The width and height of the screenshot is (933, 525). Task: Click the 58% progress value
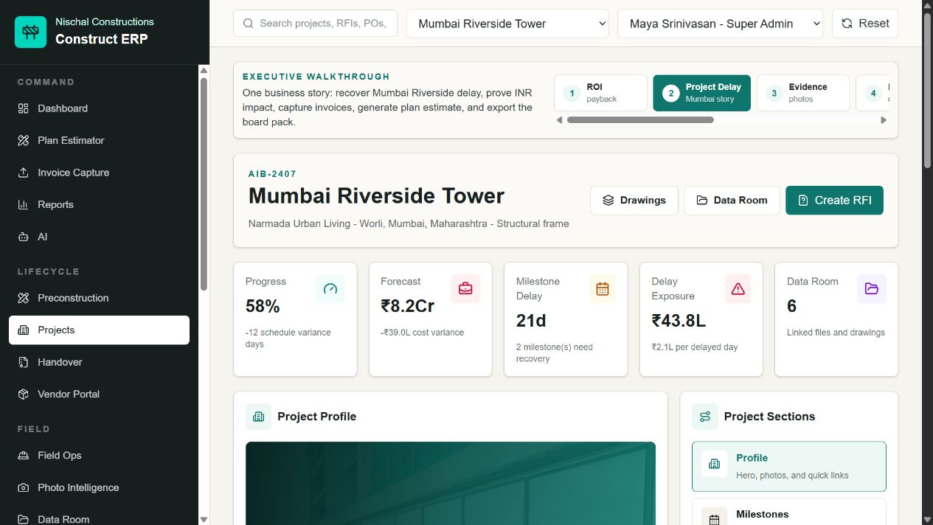(x=263, y=306)
